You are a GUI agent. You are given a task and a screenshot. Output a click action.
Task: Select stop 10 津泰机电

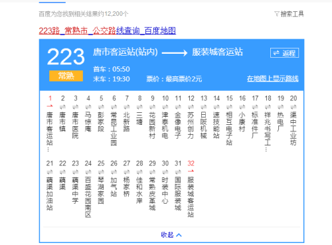tap(165, 125)
